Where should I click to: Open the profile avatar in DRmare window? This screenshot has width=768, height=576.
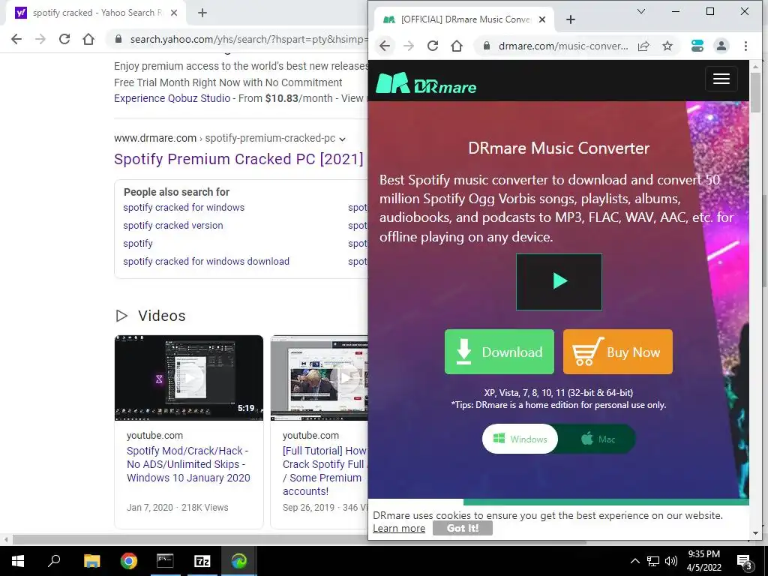[x=721, y=46]
